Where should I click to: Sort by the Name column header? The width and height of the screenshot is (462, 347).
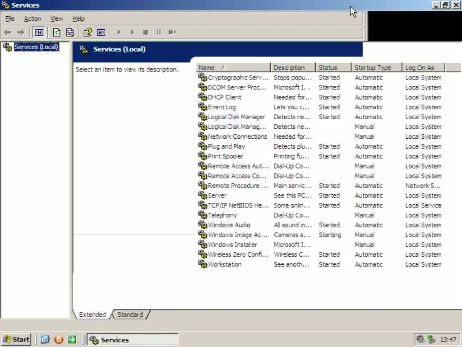click(x=233, y=68)
